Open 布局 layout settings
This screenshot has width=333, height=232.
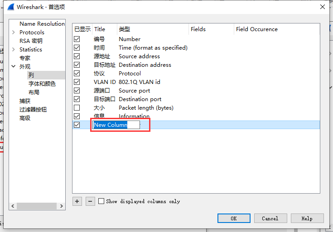click(x=34, y=92)
